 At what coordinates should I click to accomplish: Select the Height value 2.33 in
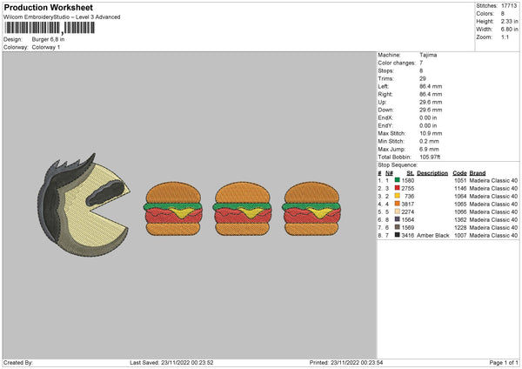[x=509, y=21]
